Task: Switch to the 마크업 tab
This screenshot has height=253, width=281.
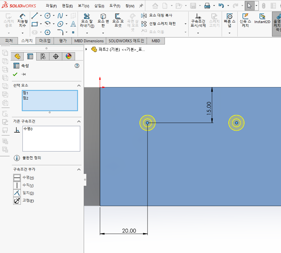Action: pyautogui.click(x=45, y=41)
